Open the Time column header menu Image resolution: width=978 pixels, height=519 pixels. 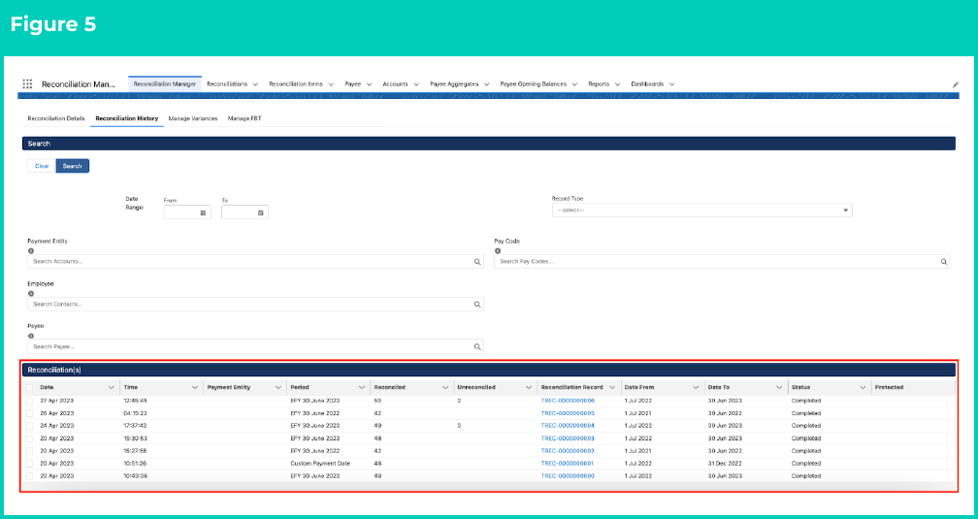point(195,387)
